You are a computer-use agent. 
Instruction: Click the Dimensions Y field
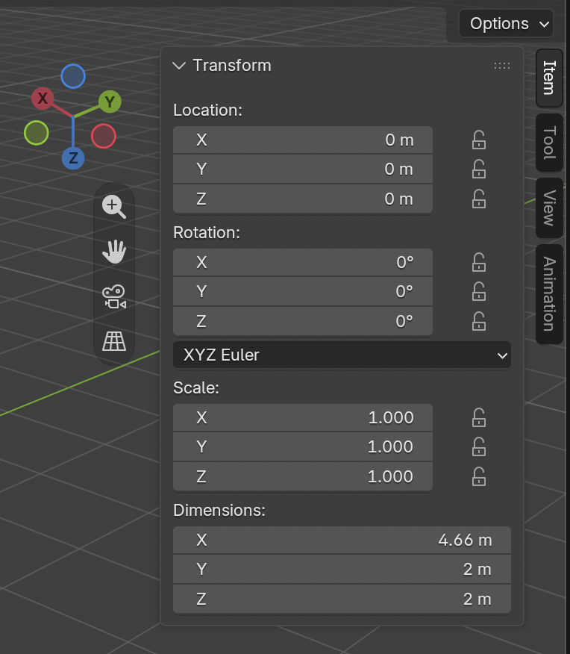coord(342,570)
